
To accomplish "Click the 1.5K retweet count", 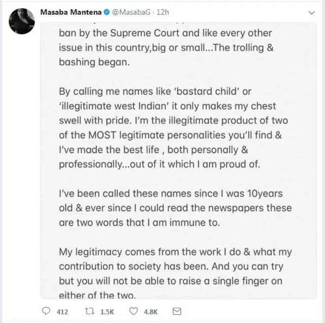I will click(x=108, y=311).
